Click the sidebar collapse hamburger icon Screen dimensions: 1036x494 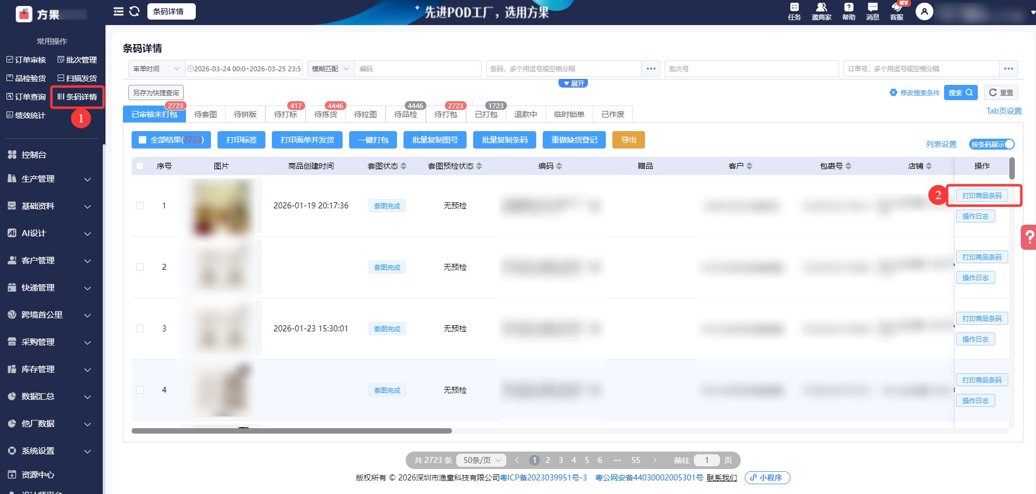point(118,11)
